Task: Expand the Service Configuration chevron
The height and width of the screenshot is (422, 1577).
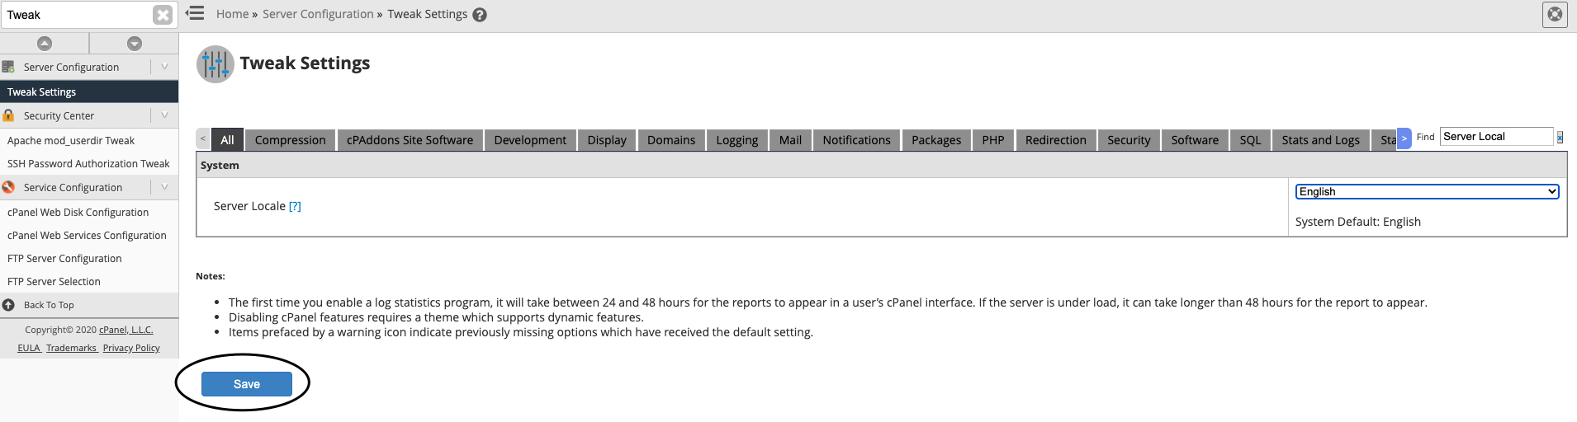Action: 164,187
